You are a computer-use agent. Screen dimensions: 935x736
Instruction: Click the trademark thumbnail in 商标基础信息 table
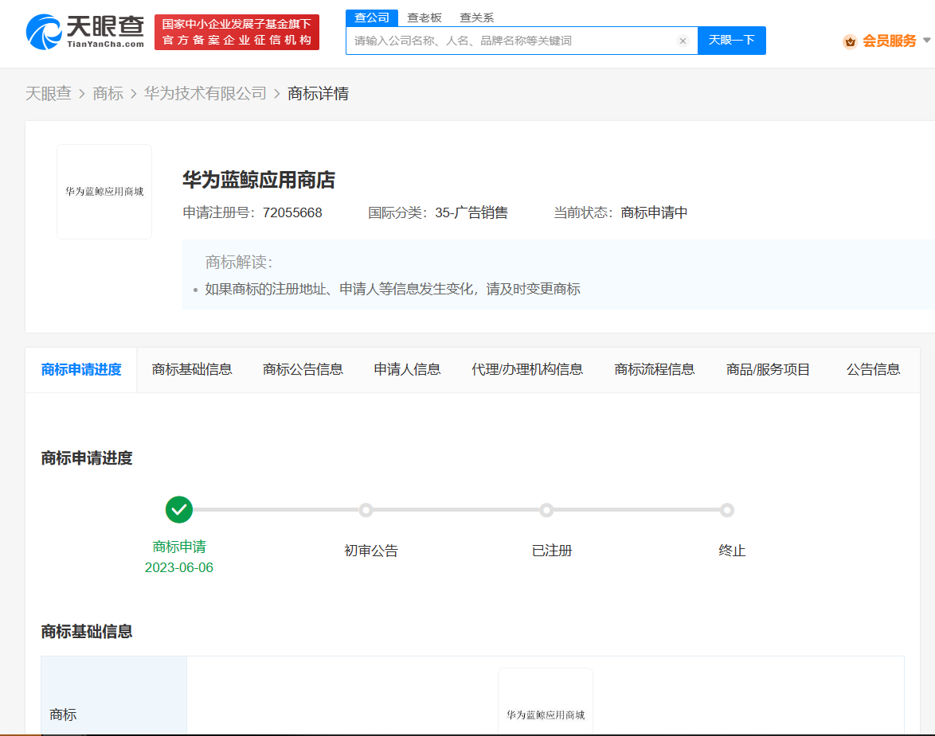pyautogui.click(x=546, y=702)
